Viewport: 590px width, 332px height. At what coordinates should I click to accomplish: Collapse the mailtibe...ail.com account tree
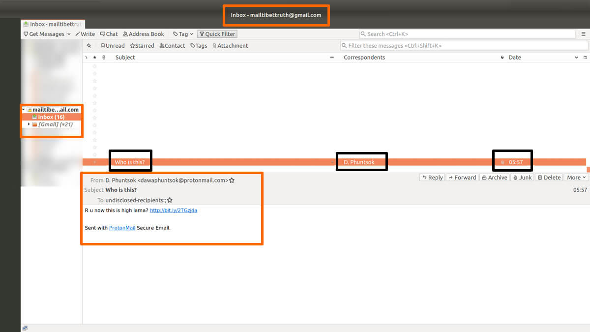pos(23,110)
